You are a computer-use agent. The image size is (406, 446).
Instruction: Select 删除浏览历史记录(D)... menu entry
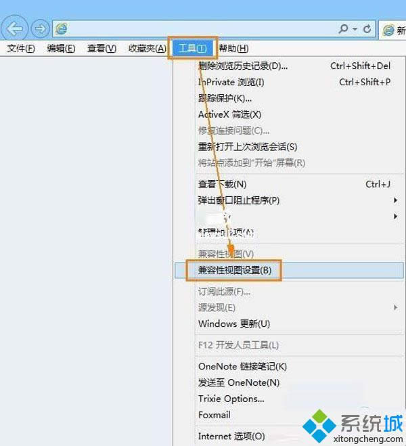[x=289, y=66]
